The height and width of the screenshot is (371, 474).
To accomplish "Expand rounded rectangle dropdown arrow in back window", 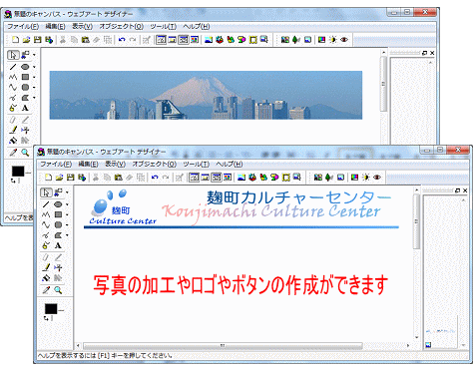I will pos(34,88).
